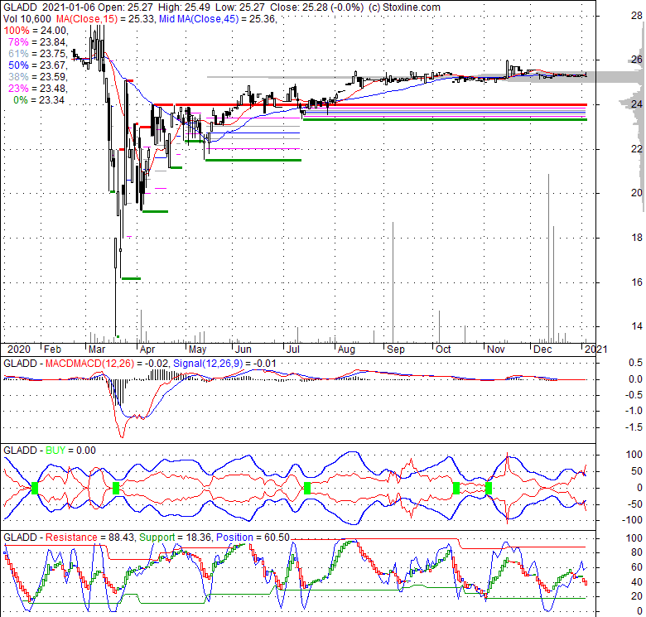The width and height of the screenshot is (646, 617).
Task: Click the Position = 60.50 legend
Action: click(253, 537)
